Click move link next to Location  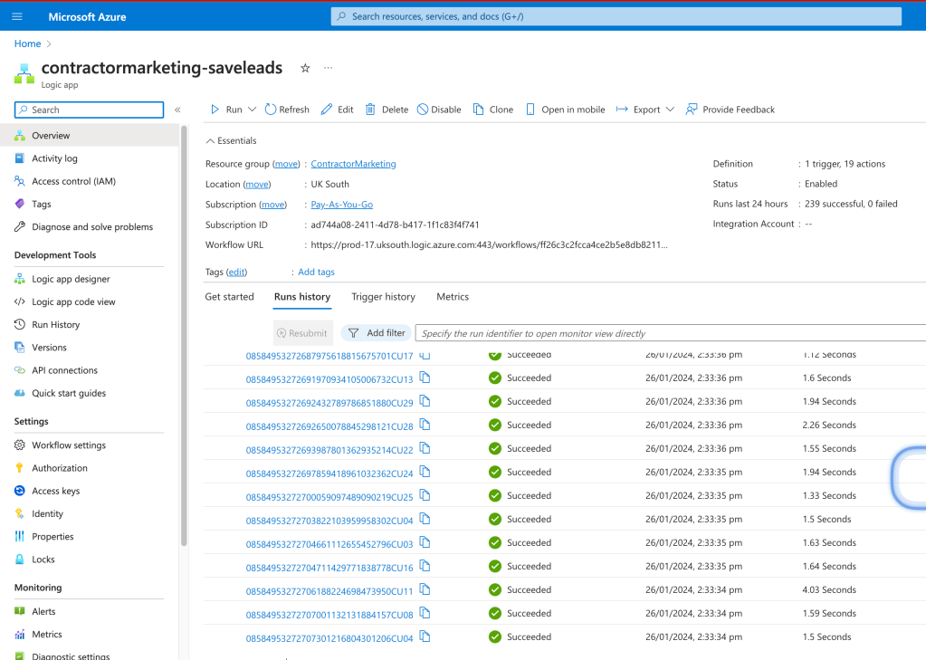(257, 185)
